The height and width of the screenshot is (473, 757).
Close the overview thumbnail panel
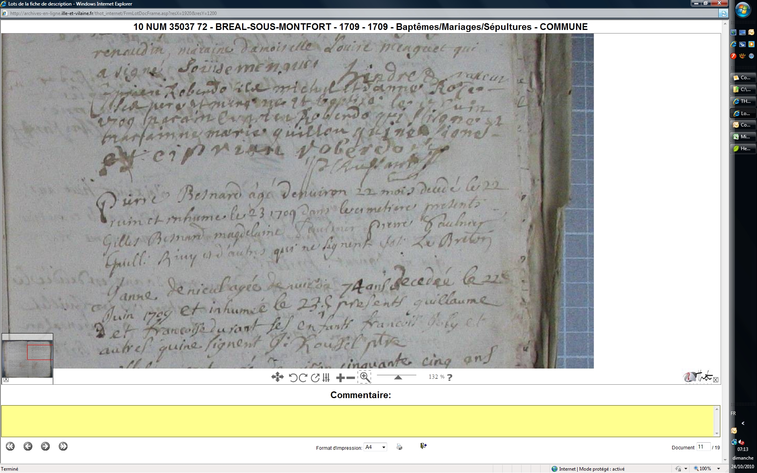pos(6,380)
